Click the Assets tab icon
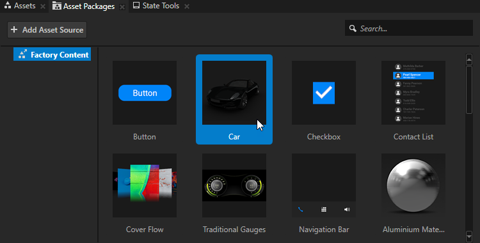 8,5
